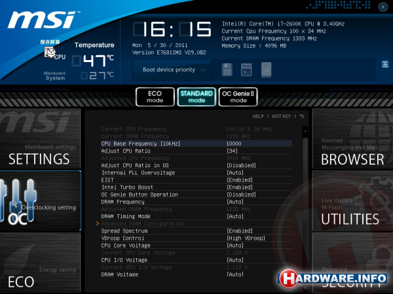Click the 16:15 clock display

[x=172, y=29]
